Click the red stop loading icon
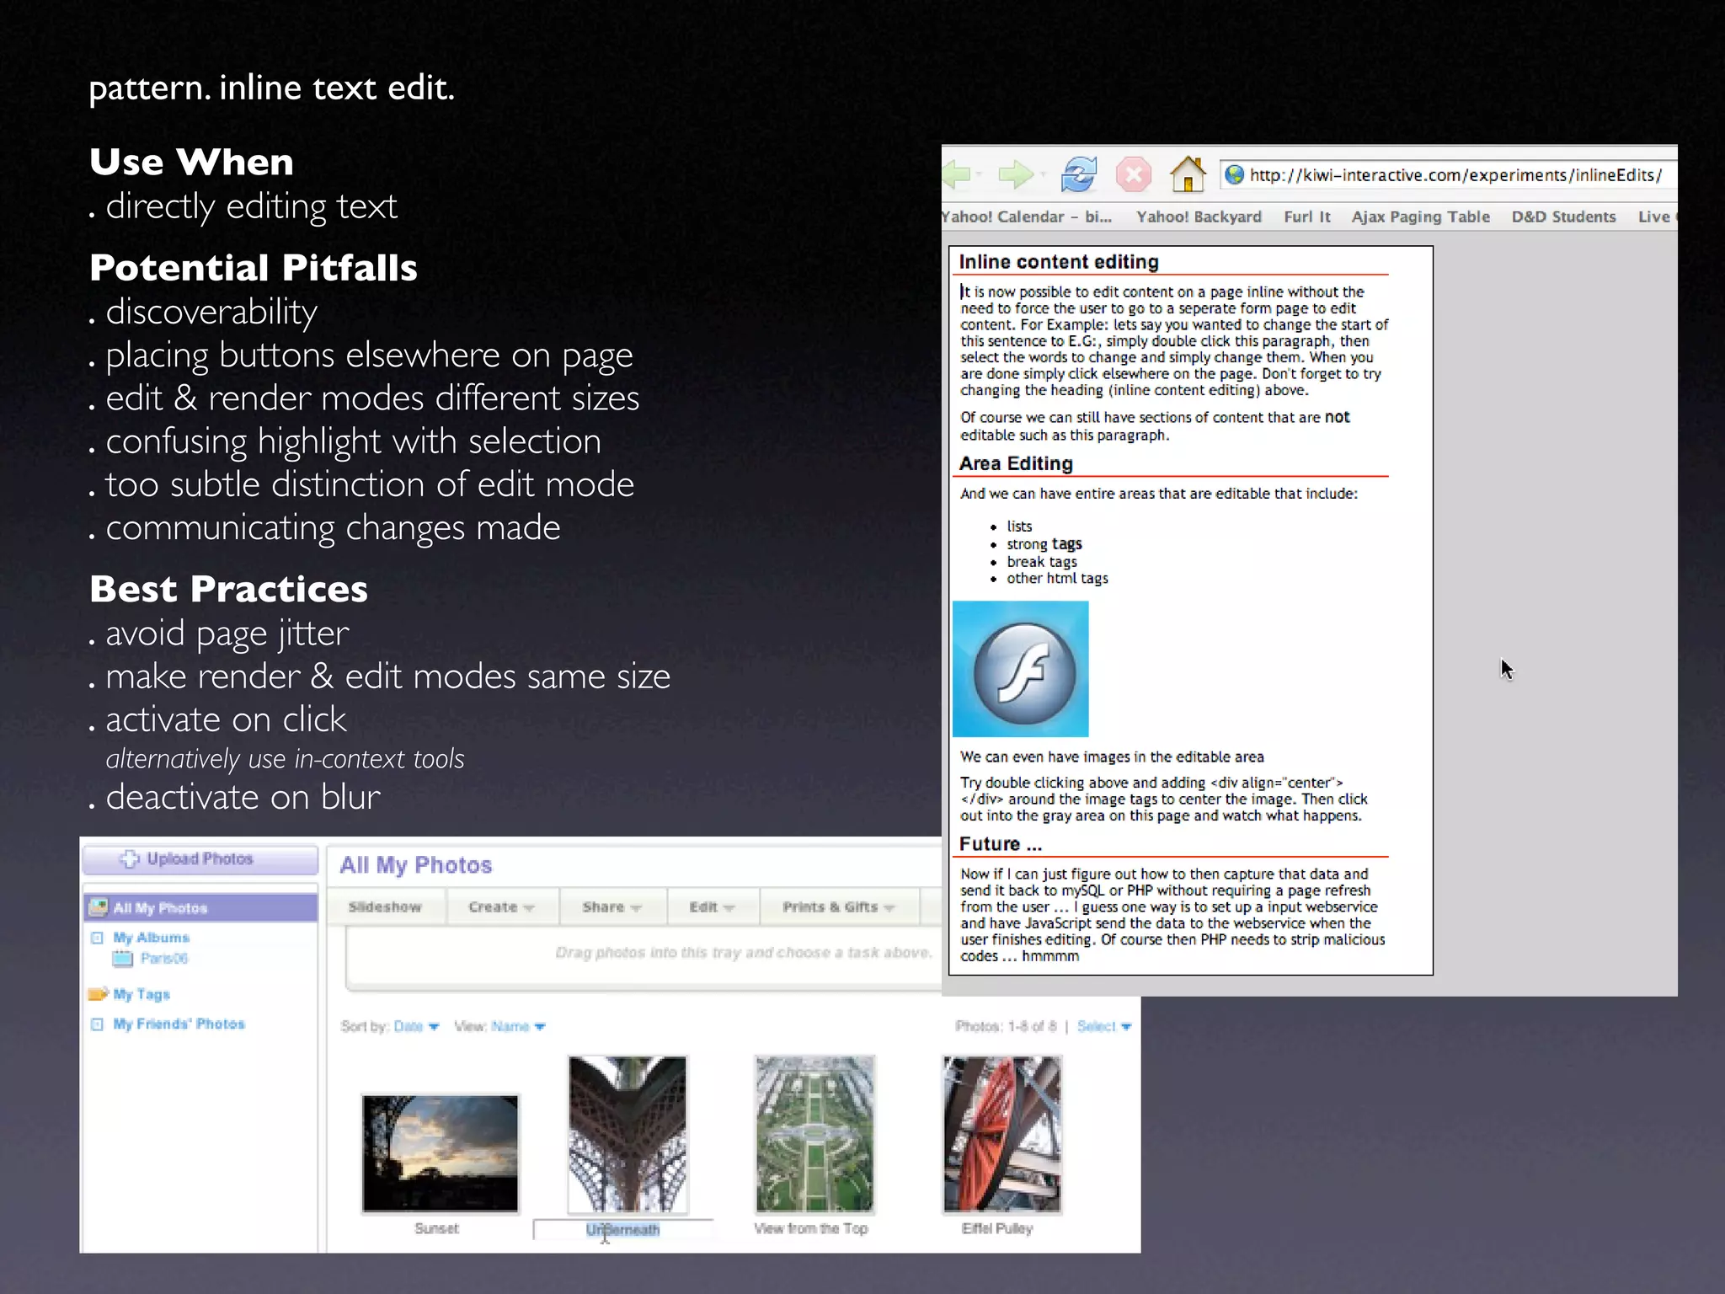This screenshot has height=1294, width=1725. (x=1134, y=174)
